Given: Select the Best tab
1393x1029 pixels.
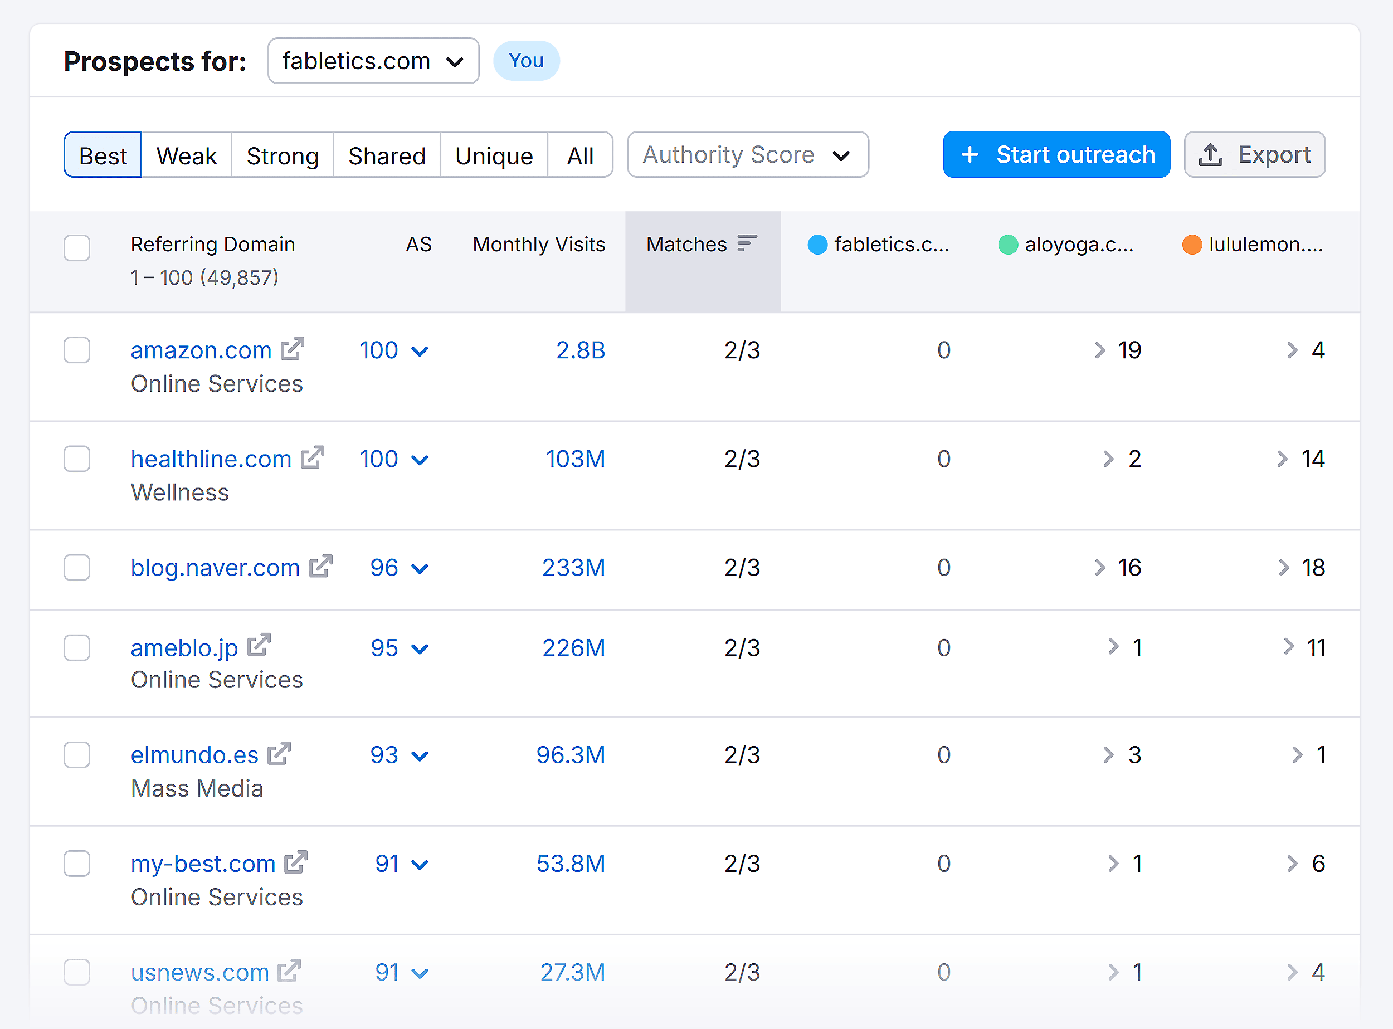Looking at the screenshot, I should [103, 154].
